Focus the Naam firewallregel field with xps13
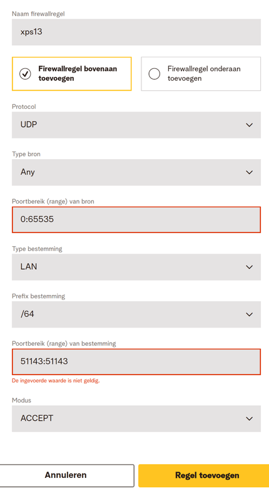The image size is (269, 501). click(x=136, y=32)
